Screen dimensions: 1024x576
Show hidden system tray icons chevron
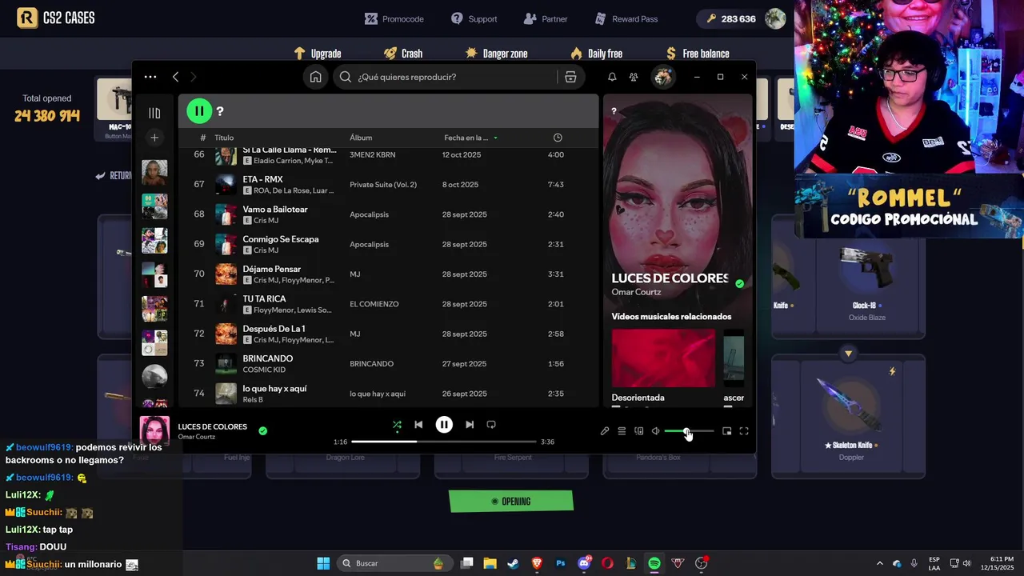880,563
